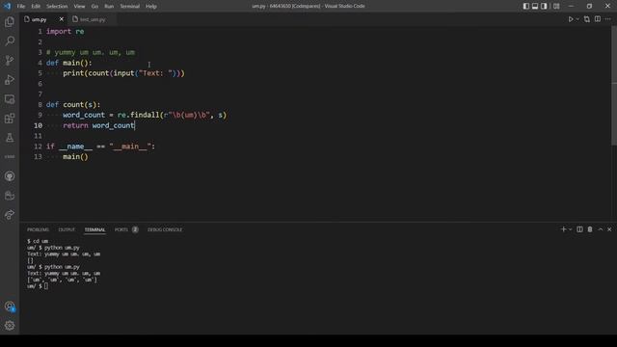Image resolution: width=617 pixels, height=347 pixels.
Task: Open the Run and Debug view
Action: click(10, 79)
